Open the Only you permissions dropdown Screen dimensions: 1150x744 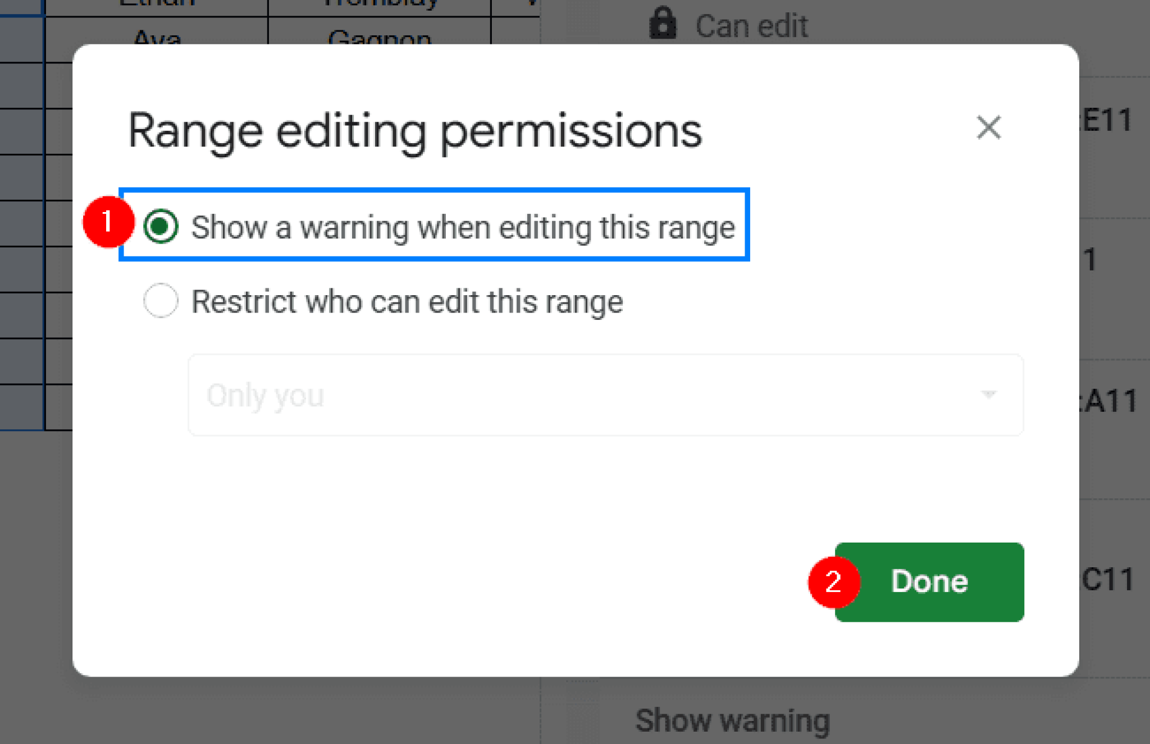click(606, 394)
